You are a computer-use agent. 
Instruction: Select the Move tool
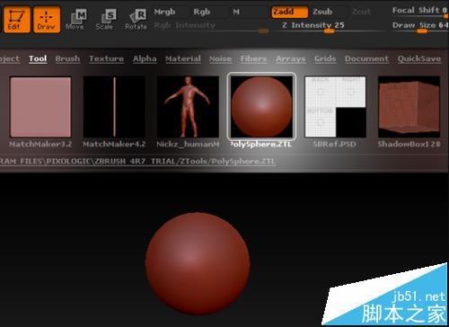(x=76, y=20)
